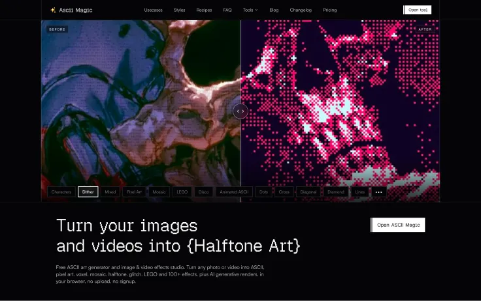Click the Ascii Magic brand name
481x301 pixels.
(x=75, y=10)
